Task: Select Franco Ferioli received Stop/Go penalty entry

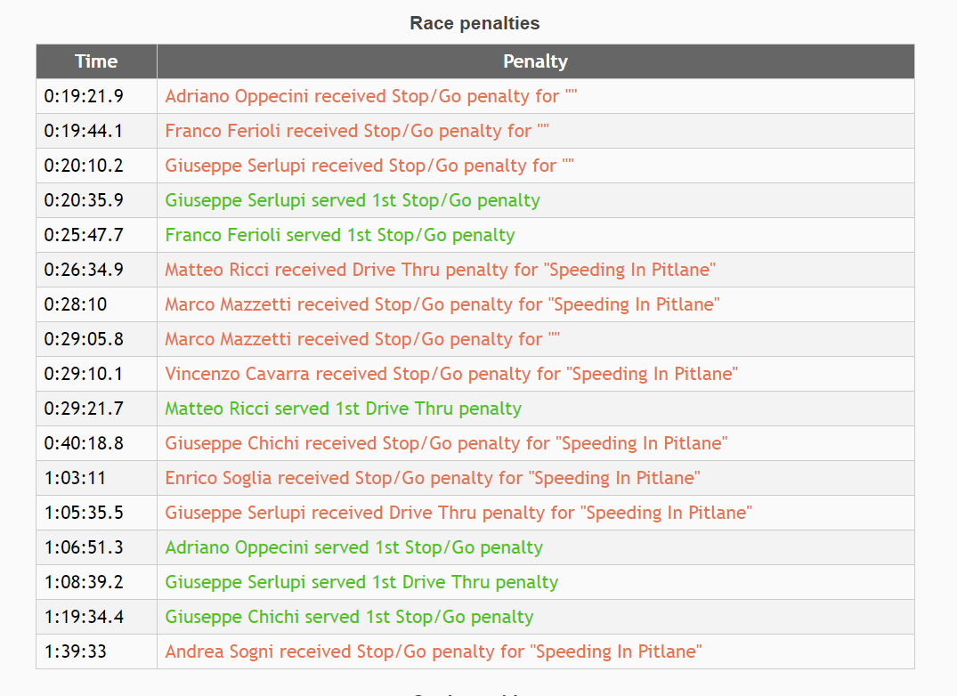Action: click(x=357, y=131)
